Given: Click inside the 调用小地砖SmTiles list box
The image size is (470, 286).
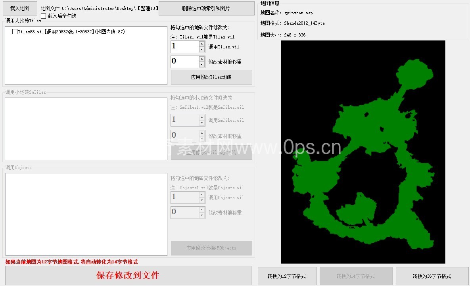Looking at the screenshot, I should [86, 129].
